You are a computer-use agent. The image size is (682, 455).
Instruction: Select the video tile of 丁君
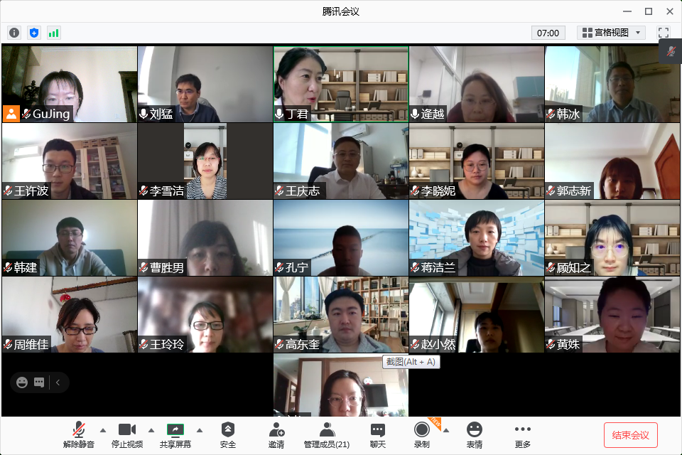click(341, 84)
